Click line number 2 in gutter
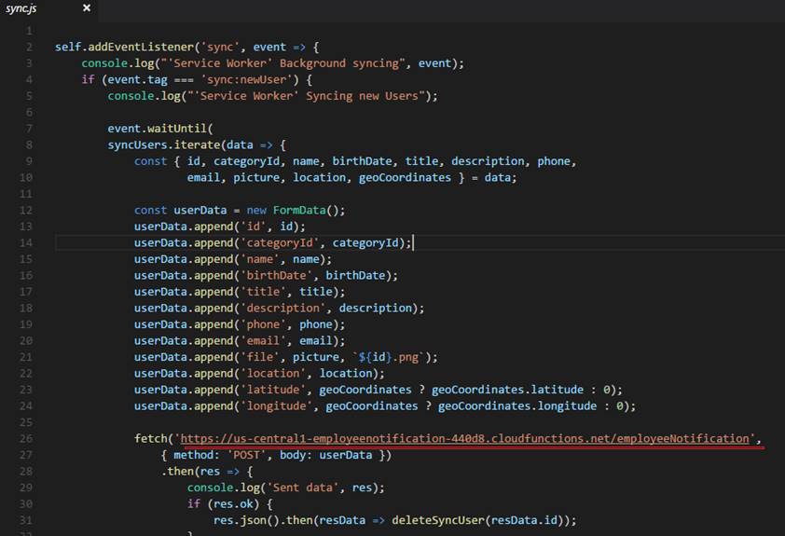This screenshot has height=536, width=785. tap(29, 47)
